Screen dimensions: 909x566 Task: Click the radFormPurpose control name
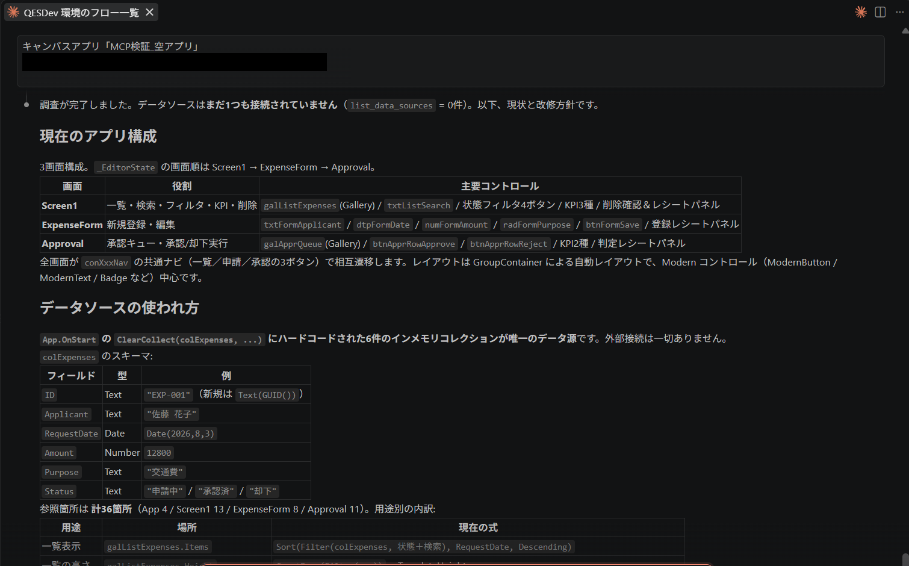536,225
